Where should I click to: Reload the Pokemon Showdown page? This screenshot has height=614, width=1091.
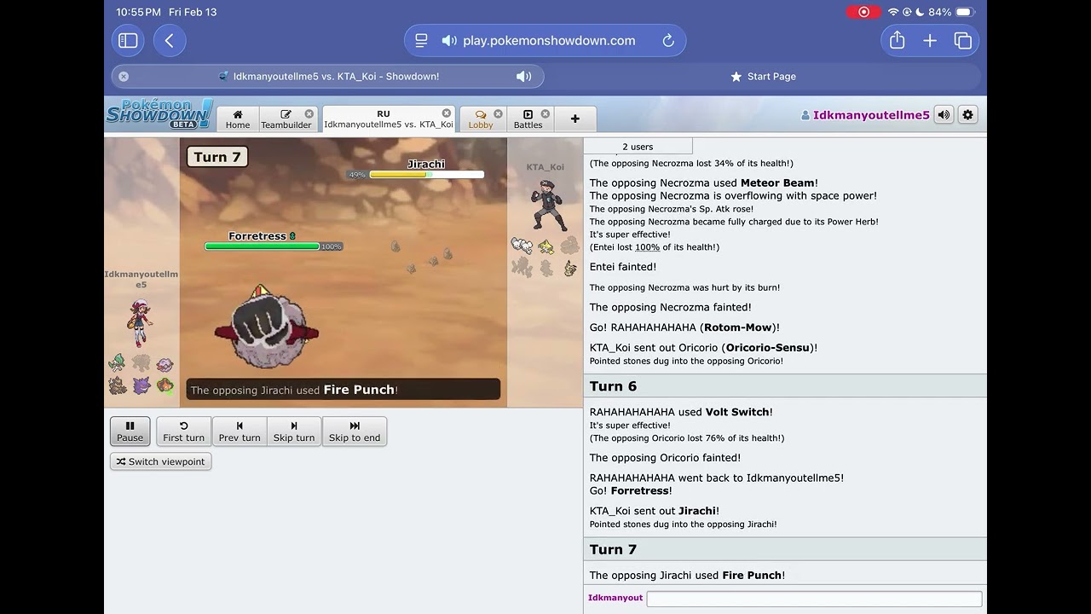(x=668, y=40)
